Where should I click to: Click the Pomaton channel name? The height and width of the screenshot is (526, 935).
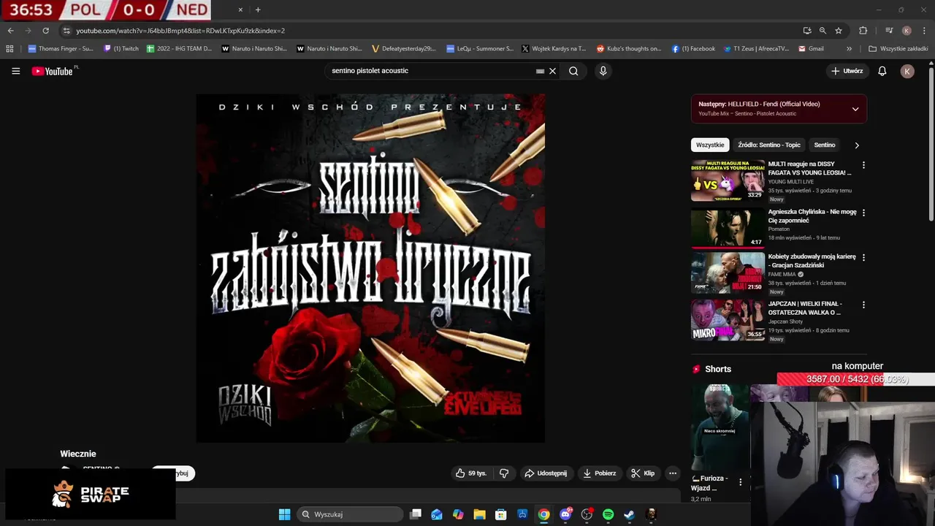tap(779, 229)
